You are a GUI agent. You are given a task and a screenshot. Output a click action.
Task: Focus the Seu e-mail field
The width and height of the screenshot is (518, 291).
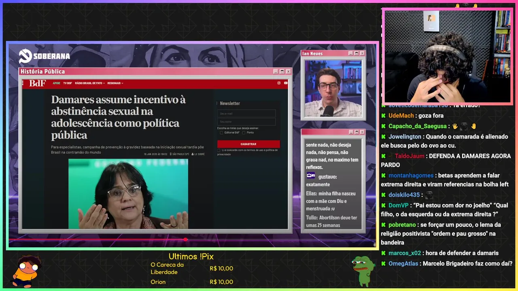coord(246,114)
